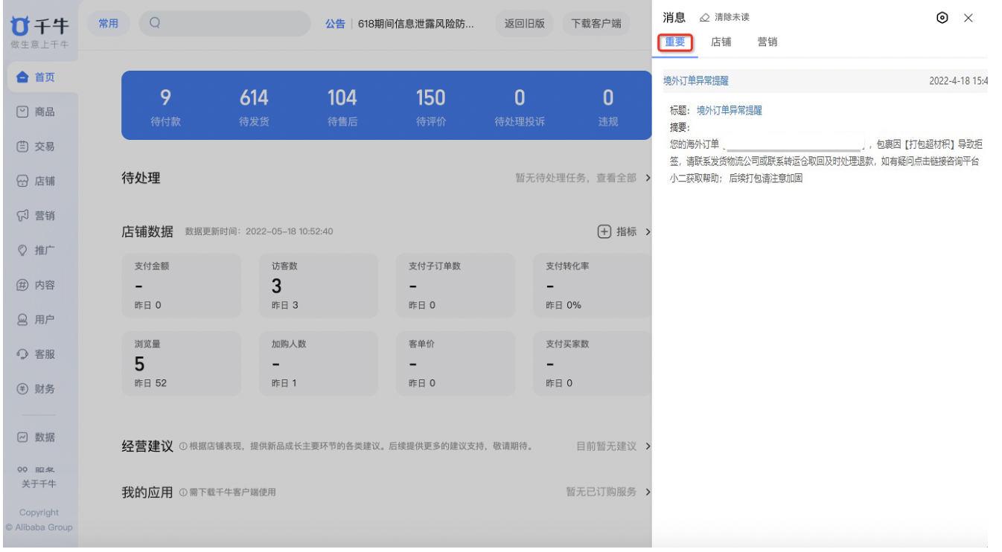1002x552 pixels.
Task: Select the 浏览量 data card
Action: 181,364
